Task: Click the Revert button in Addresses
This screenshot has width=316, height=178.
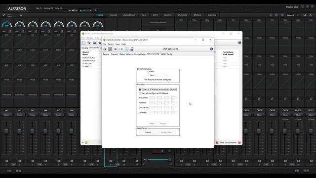Action: [163, 123]
